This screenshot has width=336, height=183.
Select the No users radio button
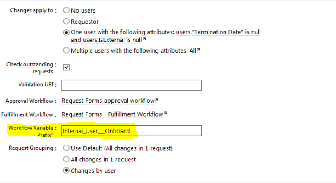(x=66, y=10)
